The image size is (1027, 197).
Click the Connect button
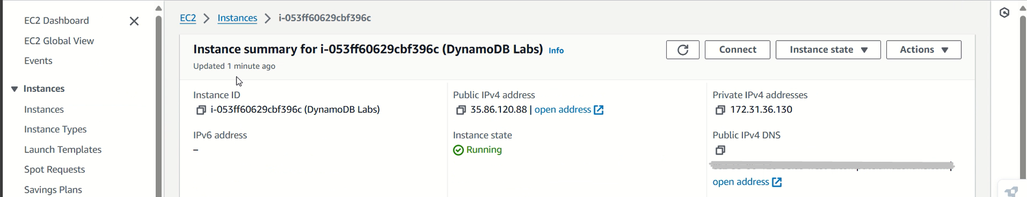[737, 50]
